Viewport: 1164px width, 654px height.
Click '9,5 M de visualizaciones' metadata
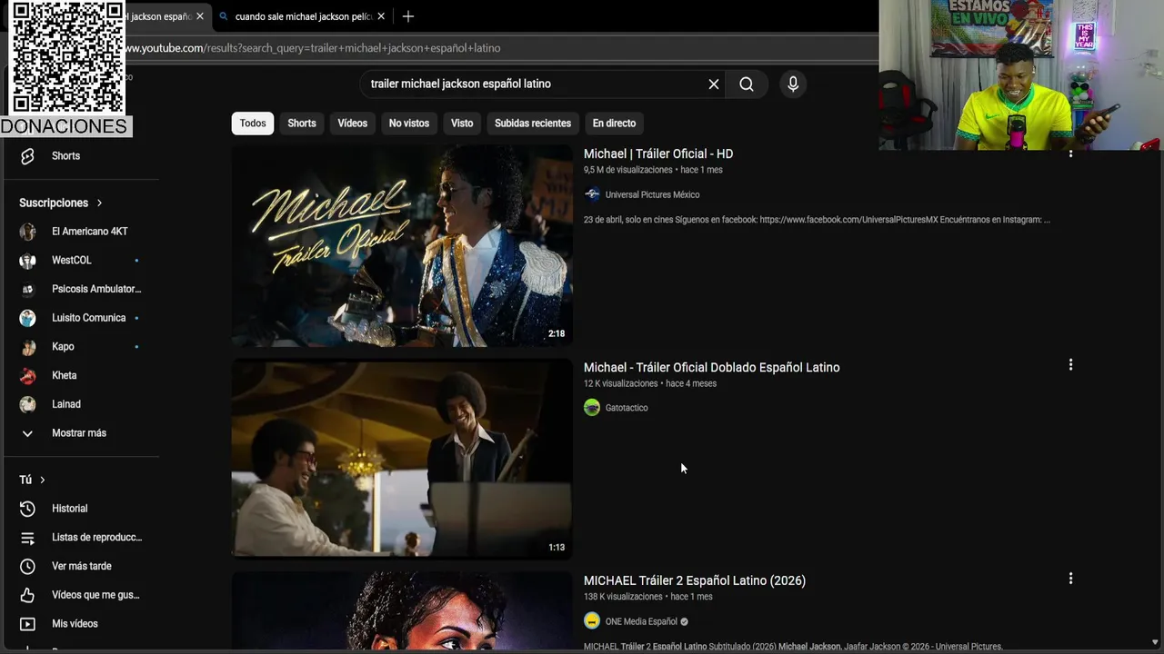pos(627,170)
